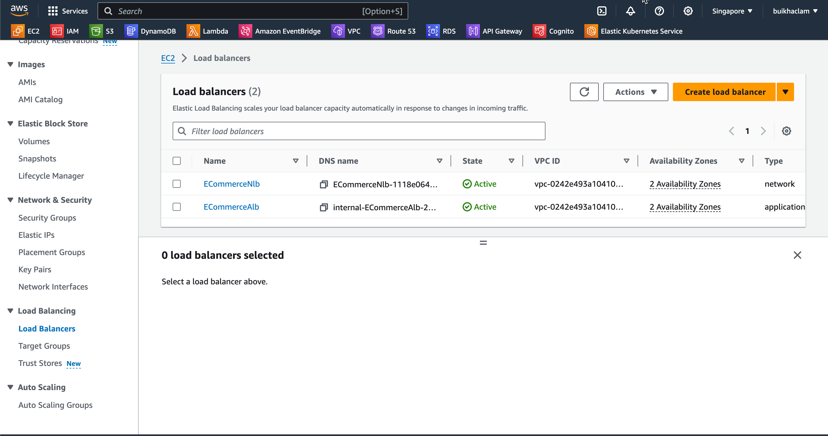828x436 pixels.
Task: Select the ECommerceNlb row checkbox
Action: click(176, 184)
